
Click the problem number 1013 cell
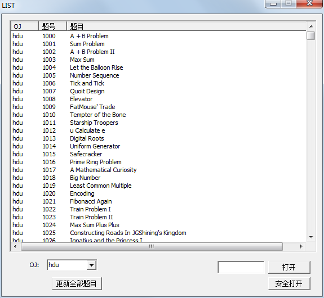(49, 138)
